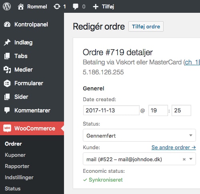Click the Tilføj ordre button
200x194 pixels.
[x=146, y=26]
